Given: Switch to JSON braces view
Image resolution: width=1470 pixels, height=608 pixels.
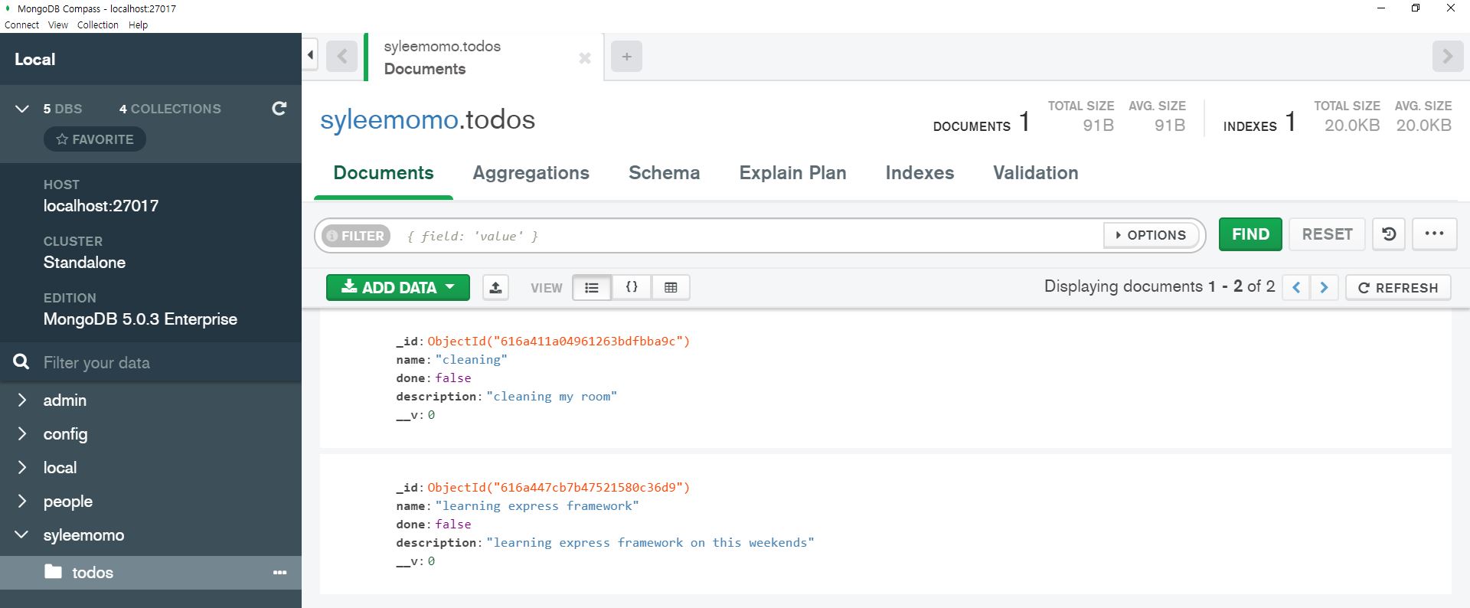Looking at the screenshot, I should (632, 287).
